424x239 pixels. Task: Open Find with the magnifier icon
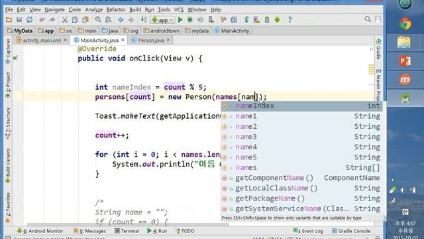click(x=98, y=20)
